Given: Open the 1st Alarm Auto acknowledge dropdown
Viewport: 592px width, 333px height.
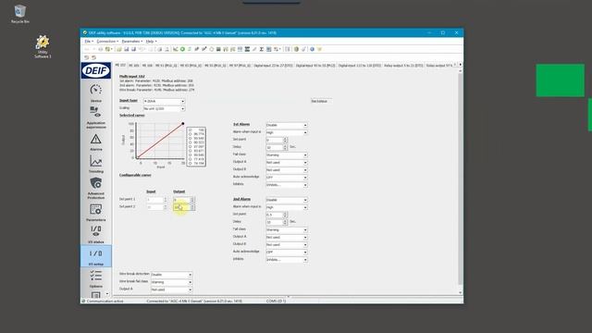Looking at the screenshot, I should [287, 178].
